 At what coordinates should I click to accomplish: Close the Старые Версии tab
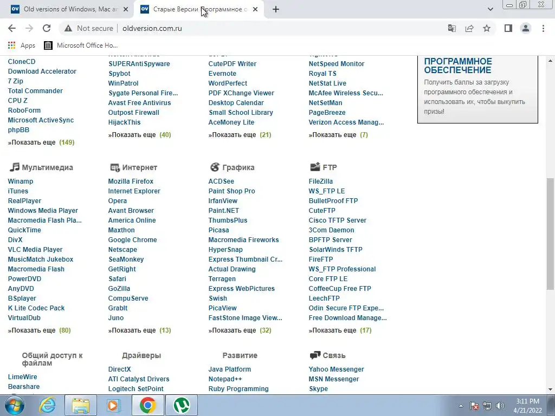(255, 10)
